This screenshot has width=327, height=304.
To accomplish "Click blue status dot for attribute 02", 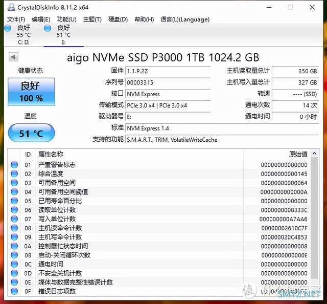I will 14,173.
